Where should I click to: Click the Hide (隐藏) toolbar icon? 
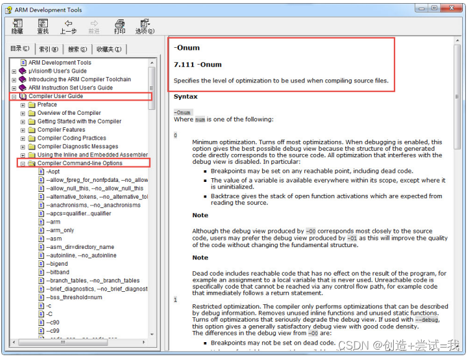[17, 24]
